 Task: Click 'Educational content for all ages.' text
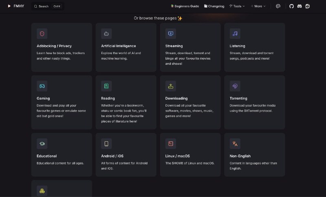pos(60,163)
